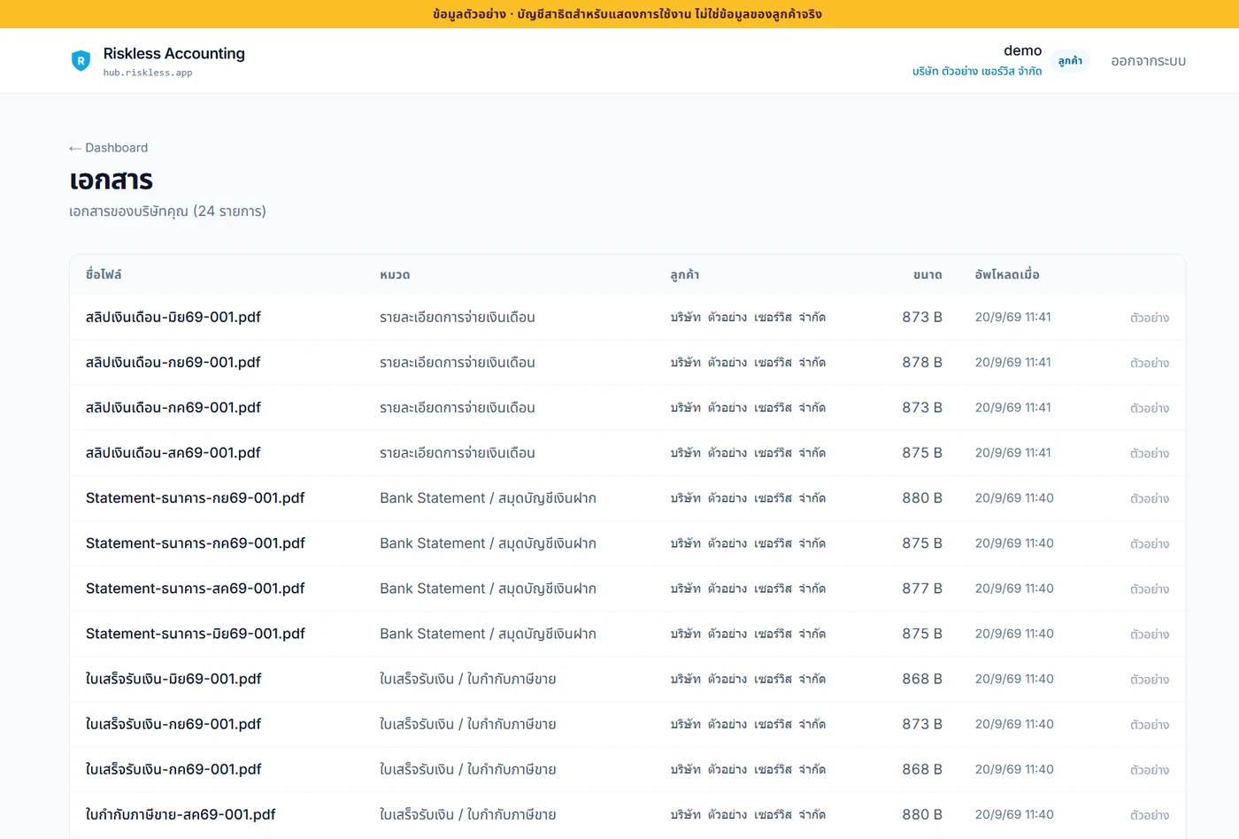This screenshot has width=1239, height=839.
Task: Click category cell of ใบเสร็จรับเงิน-มิย69 row
Action: click(468, 679)
